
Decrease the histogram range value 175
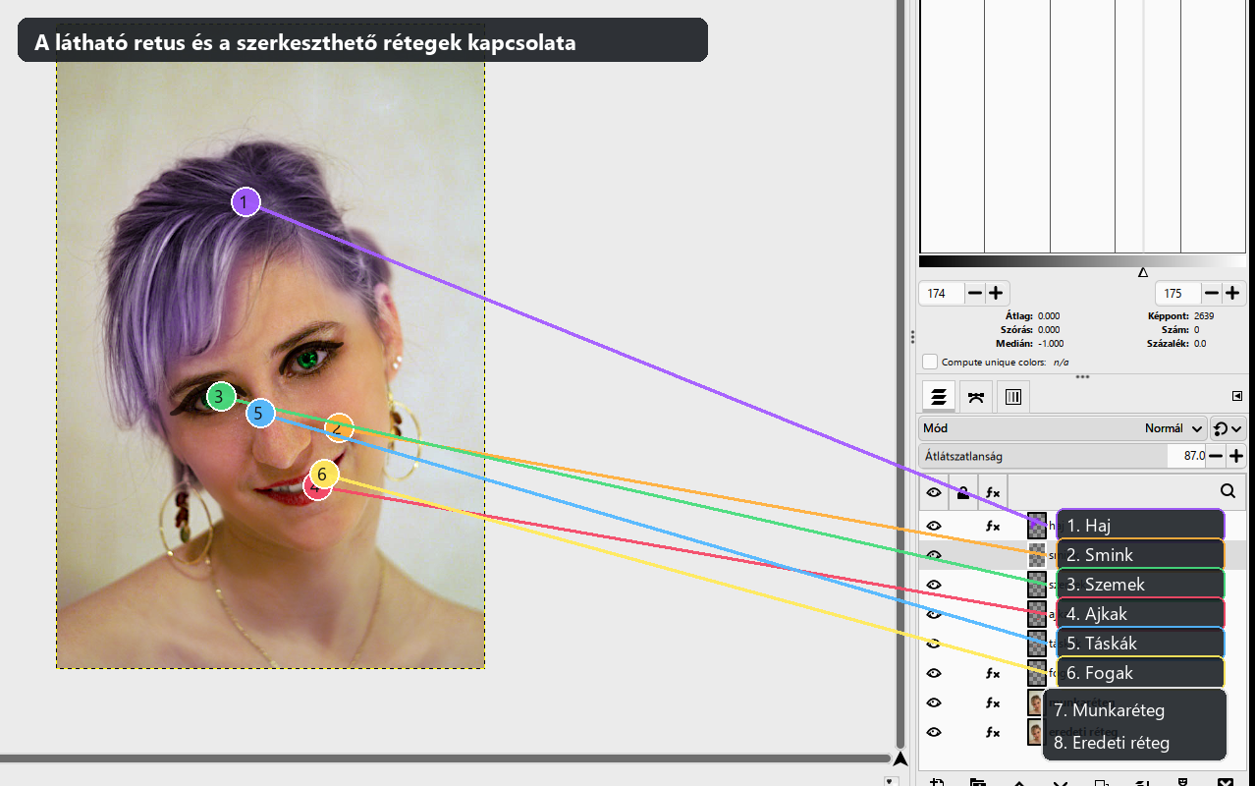pos(1212,293)
